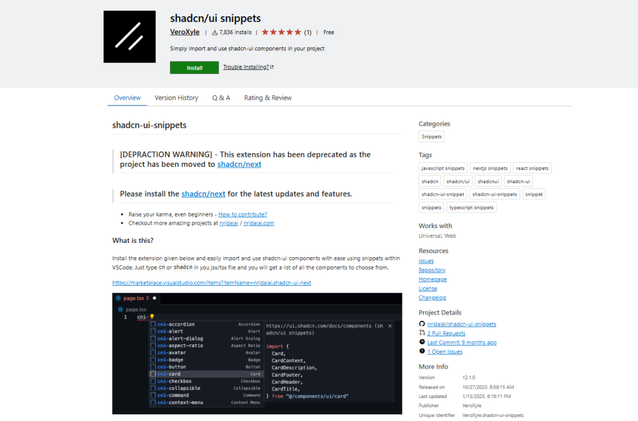
Task: Click the Unique Identifier VeroXyle.shadcn-ui-snippets value
Action: pyautogui.click(x=493, y=415)
